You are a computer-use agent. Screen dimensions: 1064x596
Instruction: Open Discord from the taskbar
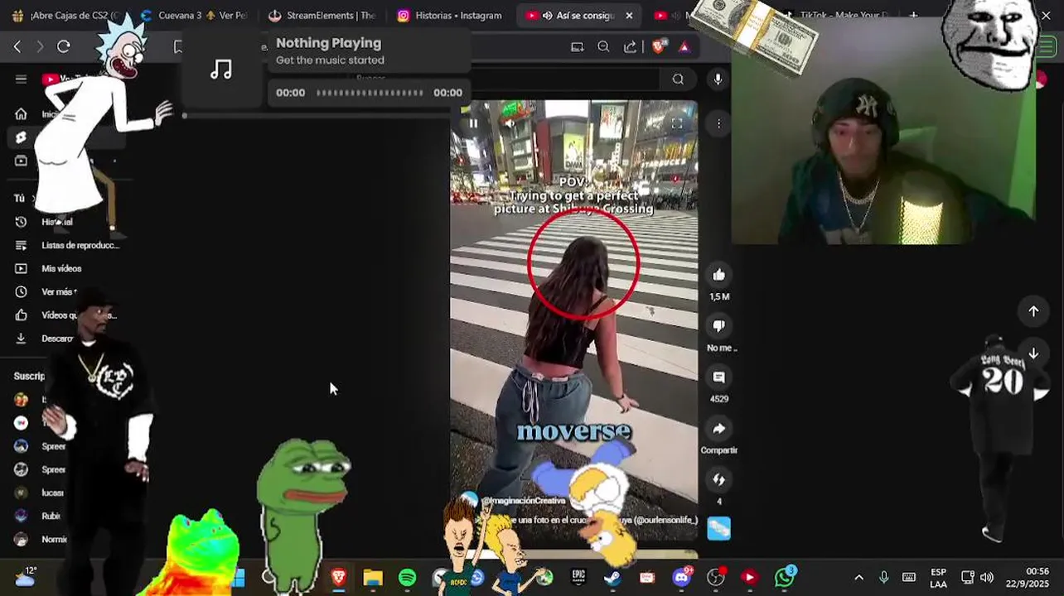(682, 577)
